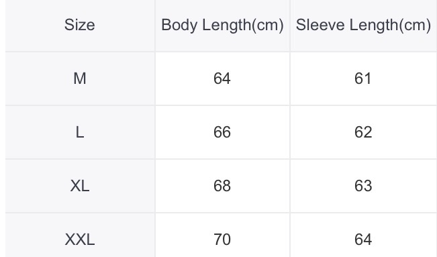
Task: Click the (cm) unit in Body Length header
Action: [x=268, y=25]
